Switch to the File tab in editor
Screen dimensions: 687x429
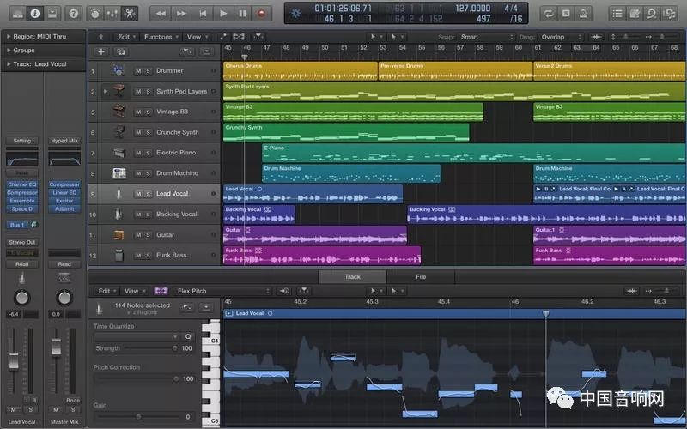(x=421, y=276)
